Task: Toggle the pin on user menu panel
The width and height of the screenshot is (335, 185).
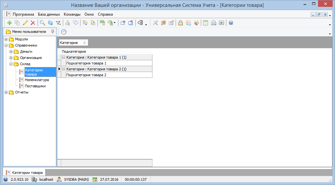Action: coord(52,32)
